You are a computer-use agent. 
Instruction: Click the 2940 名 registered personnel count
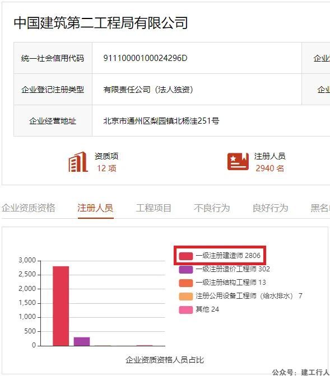[x=269, y=168]
